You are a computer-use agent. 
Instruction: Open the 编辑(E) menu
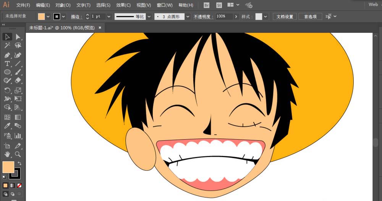pyautogui.click(x=43, y=5)
